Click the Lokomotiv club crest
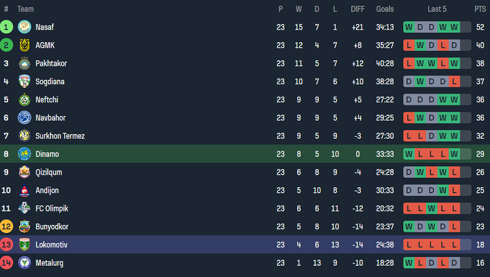The image size is (490, 277). pyautogui.click(x=24, y=245)
